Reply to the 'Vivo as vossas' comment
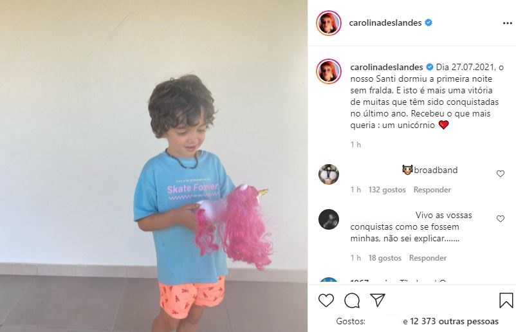This screenshot has width=516, height=332. 428,258
